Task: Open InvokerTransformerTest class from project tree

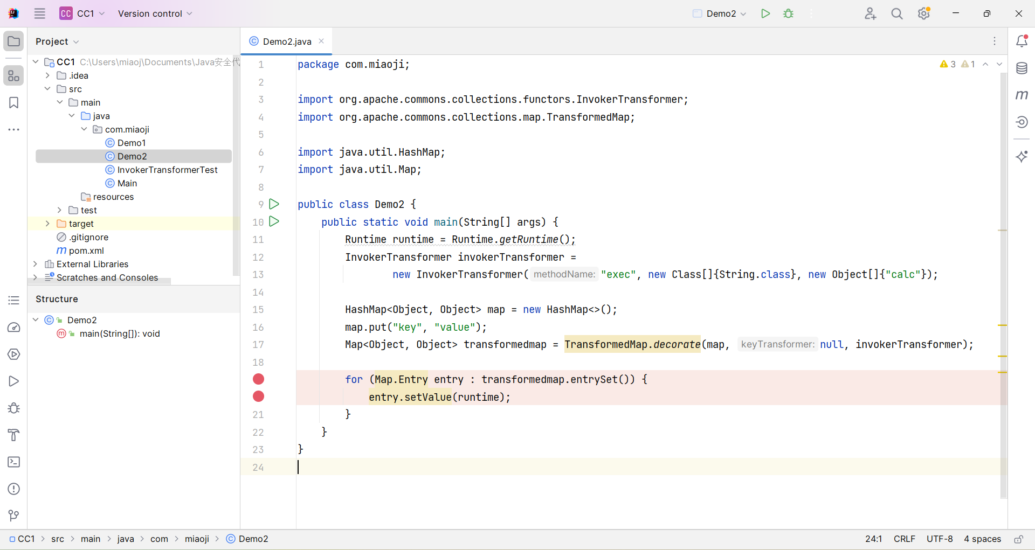Action: click(x=167, y=170)
